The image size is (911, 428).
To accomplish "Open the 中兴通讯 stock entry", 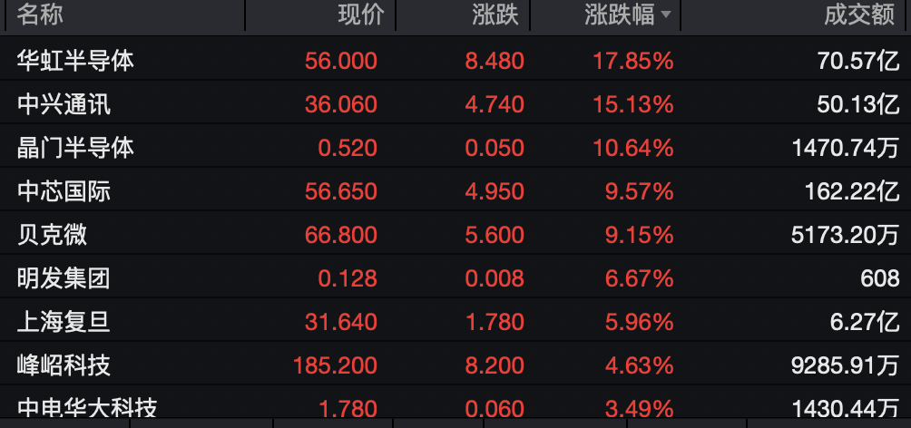I will point(64,104).
